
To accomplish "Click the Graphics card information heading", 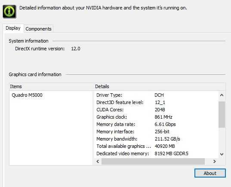I will pyautogui.click(x=35, y=74).
